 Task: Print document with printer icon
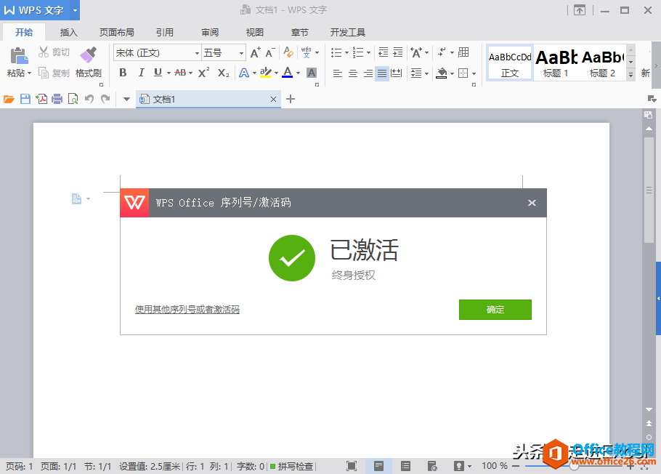57,99
